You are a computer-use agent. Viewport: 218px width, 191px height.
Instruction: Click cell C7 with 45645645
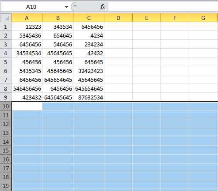[x=89, y=80]
